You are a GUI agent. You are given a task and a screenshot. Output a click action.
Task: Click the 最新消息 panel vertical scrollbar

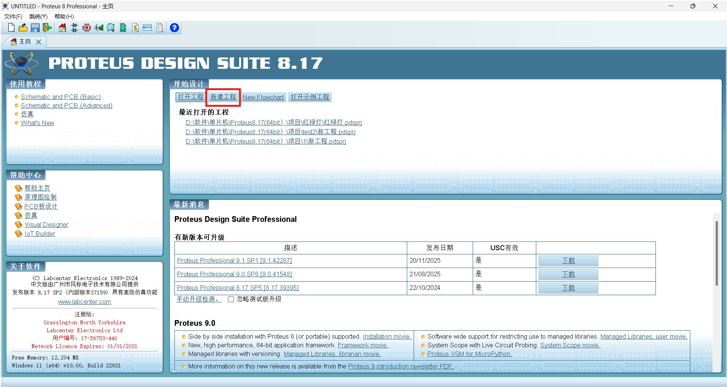(716, 253)
